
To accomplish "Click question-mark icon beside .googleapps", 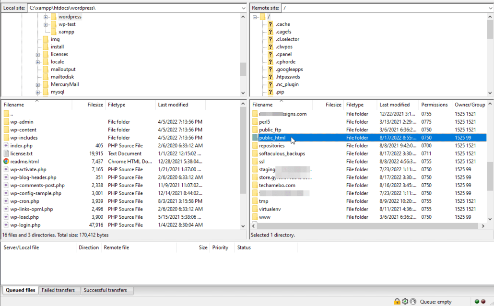I will [x=271, y=70].
